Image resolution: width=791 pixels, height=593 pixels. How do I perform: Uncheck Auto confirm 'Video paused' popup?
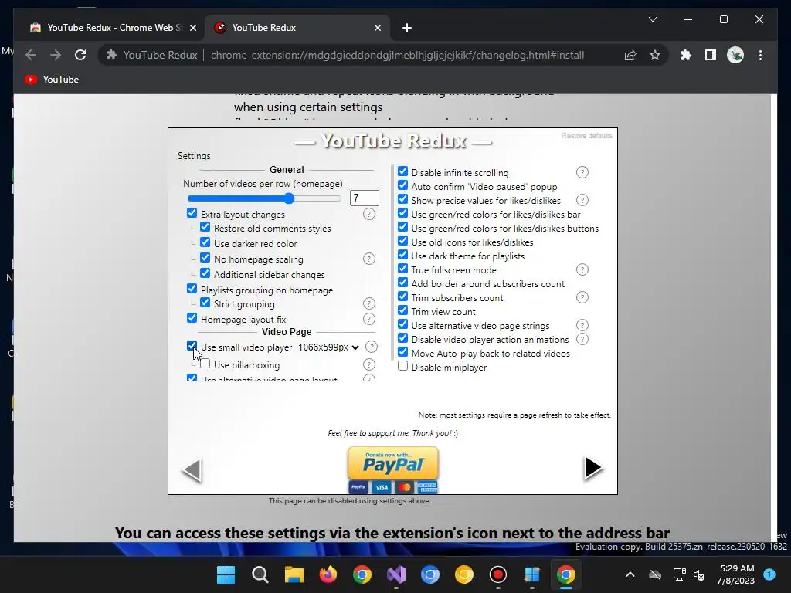tap(402, 185)
